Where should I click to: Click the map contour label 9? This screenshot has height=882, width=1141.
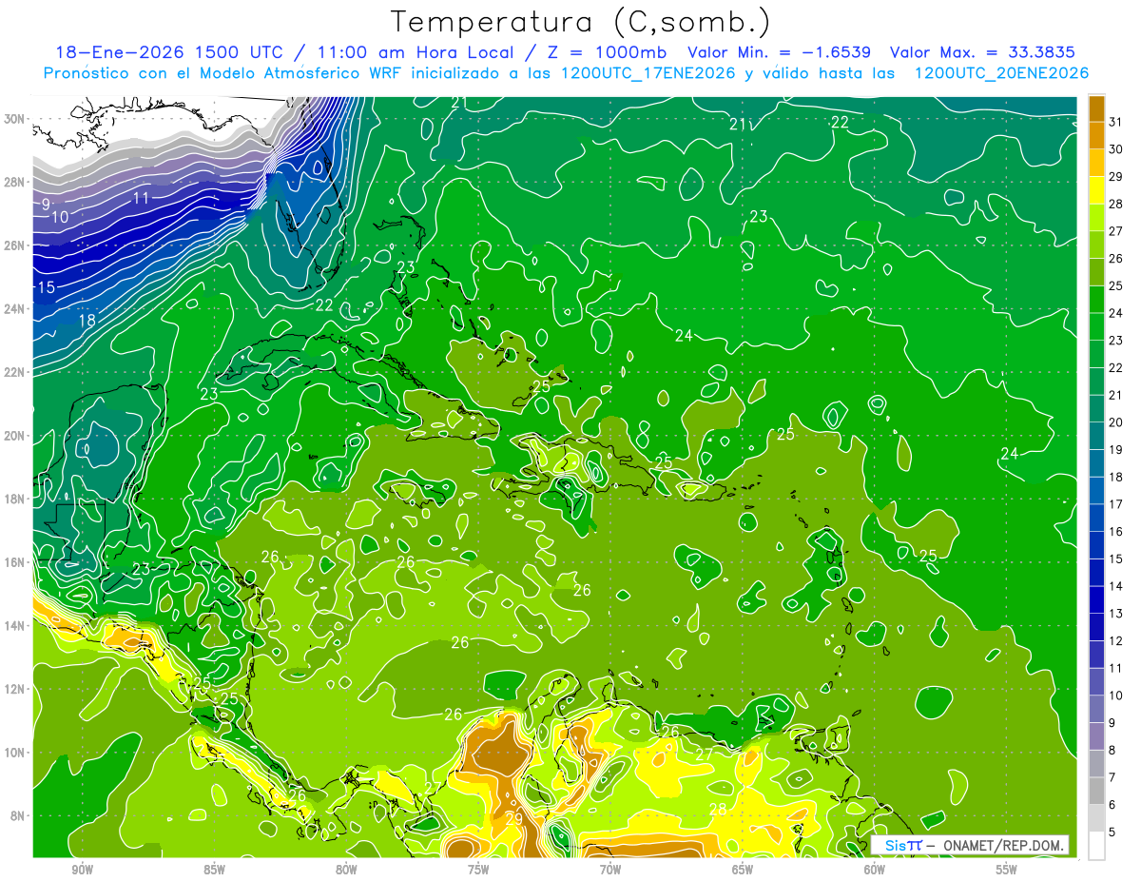coord(46,205)
